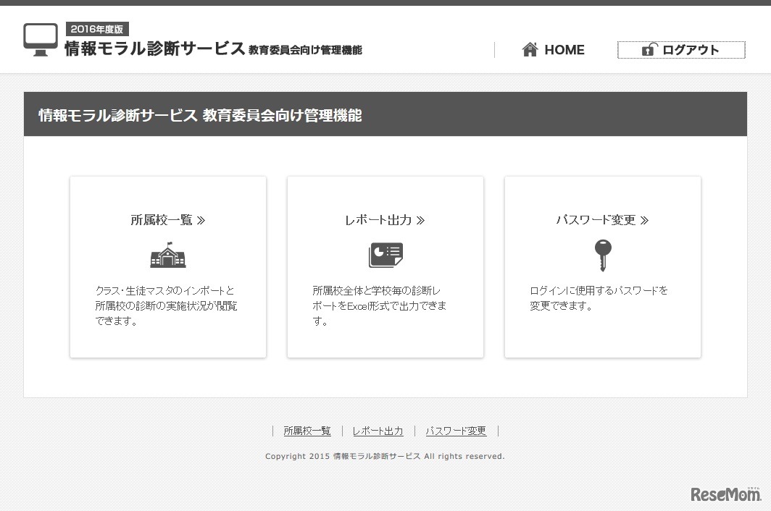The image size is (771, 511).
Task: Click the login password description text
Action: 599,297
